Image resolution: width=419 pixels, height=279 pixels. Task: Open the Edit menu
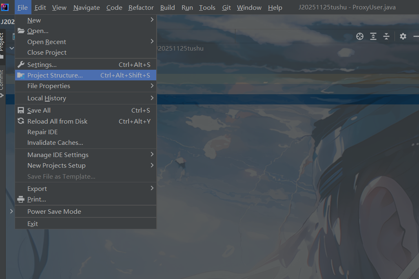point(40,7)
